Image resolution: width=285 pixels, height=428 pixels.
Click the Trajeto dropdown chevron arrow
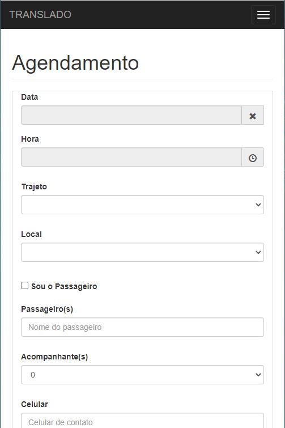[258, 205]
